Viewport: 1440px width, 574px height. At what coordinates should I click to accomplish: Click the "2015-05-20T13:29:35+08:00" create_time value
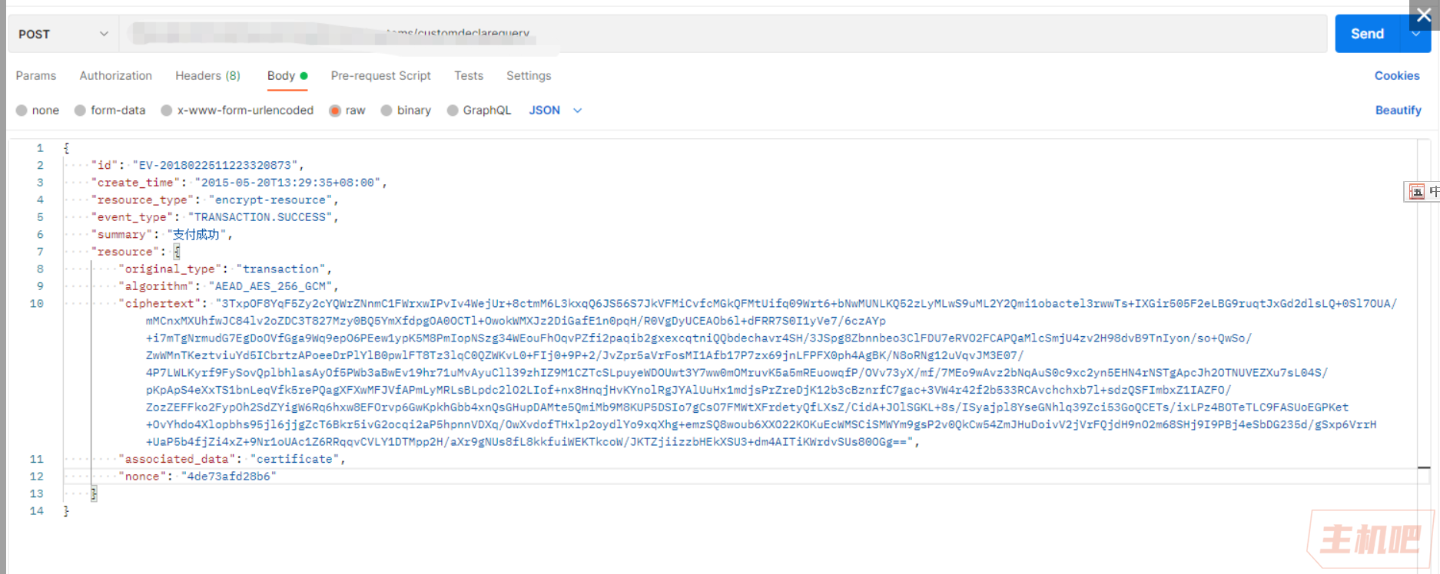[288, 183]
